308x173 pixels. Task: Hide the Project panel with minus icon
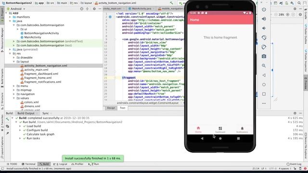[x=100, y=9]
